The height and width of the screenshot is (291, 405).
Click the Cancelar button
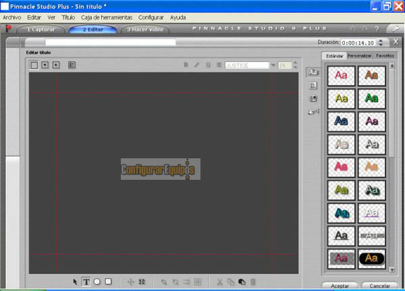click(x=379, y=286)
